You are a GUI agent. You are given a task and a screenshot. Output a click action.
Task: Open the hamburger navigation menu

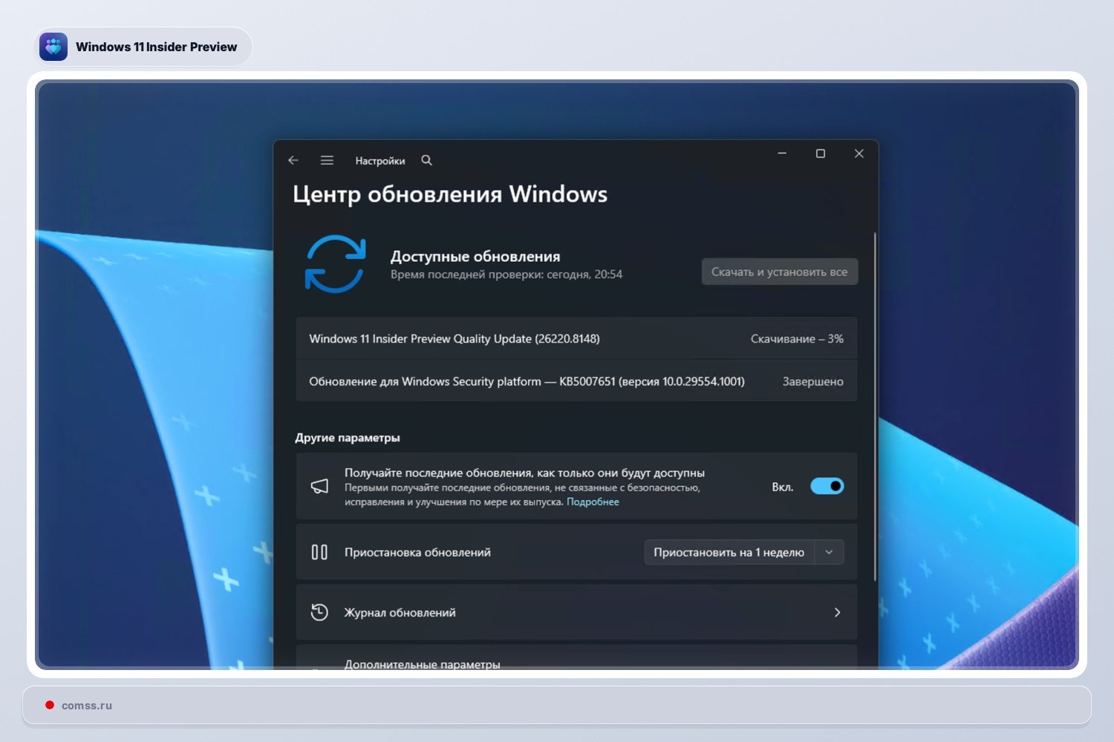(327, 160)
